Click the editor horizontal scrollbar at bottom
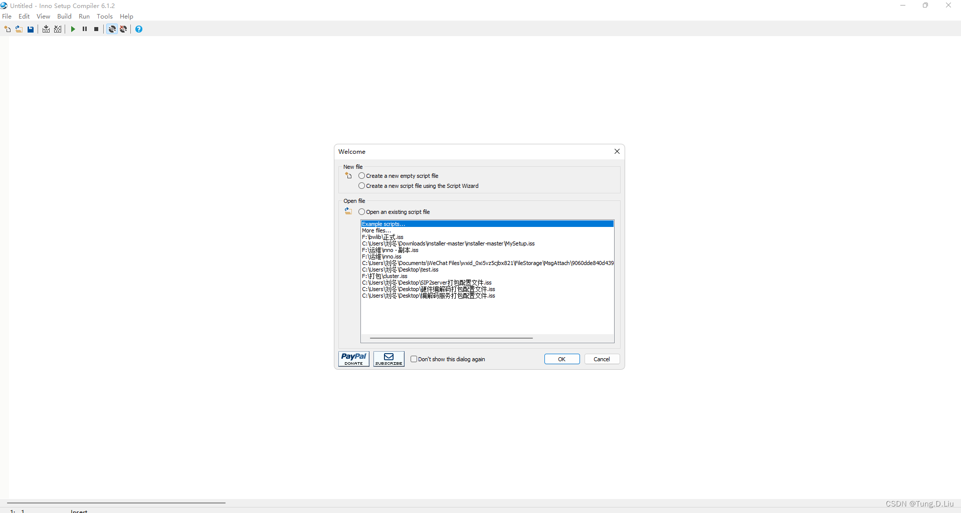This screenshot has height=513, width=961. 116,502
